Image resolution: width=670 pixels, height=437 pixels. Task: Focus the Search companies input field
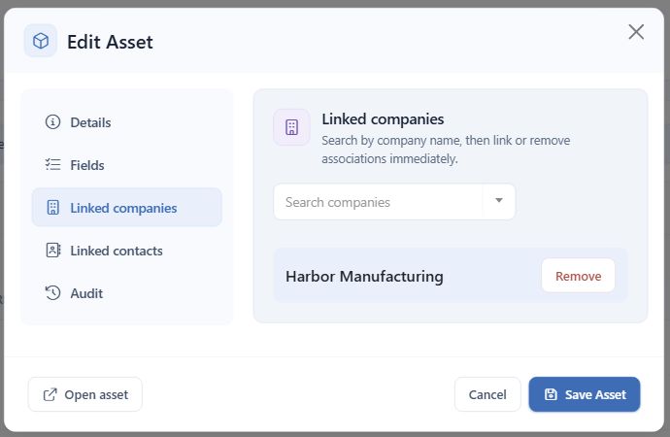[378, 202]
